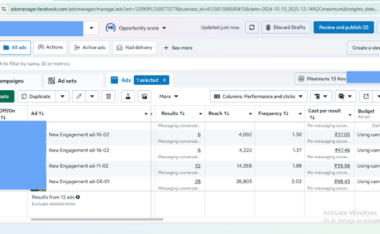Expand the More options menu
Image resolution: width=380 pixels, height=234 pixels.
pos(169,96)
